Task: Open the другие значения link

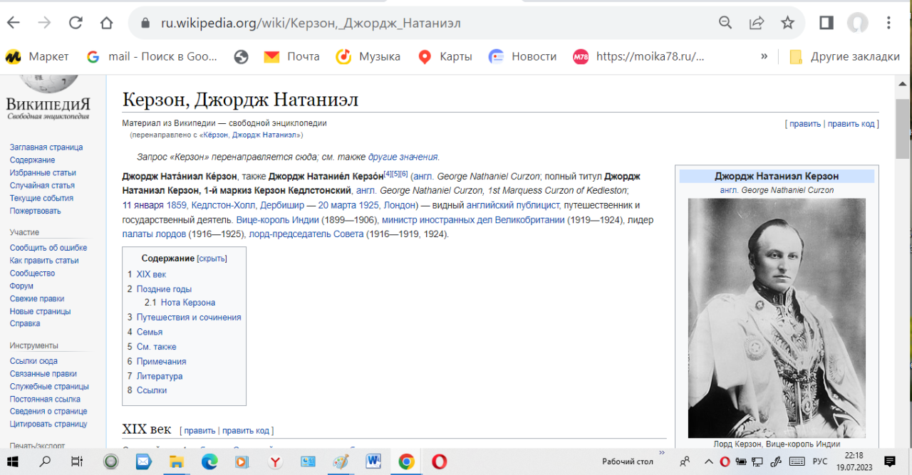Action: 403,157
